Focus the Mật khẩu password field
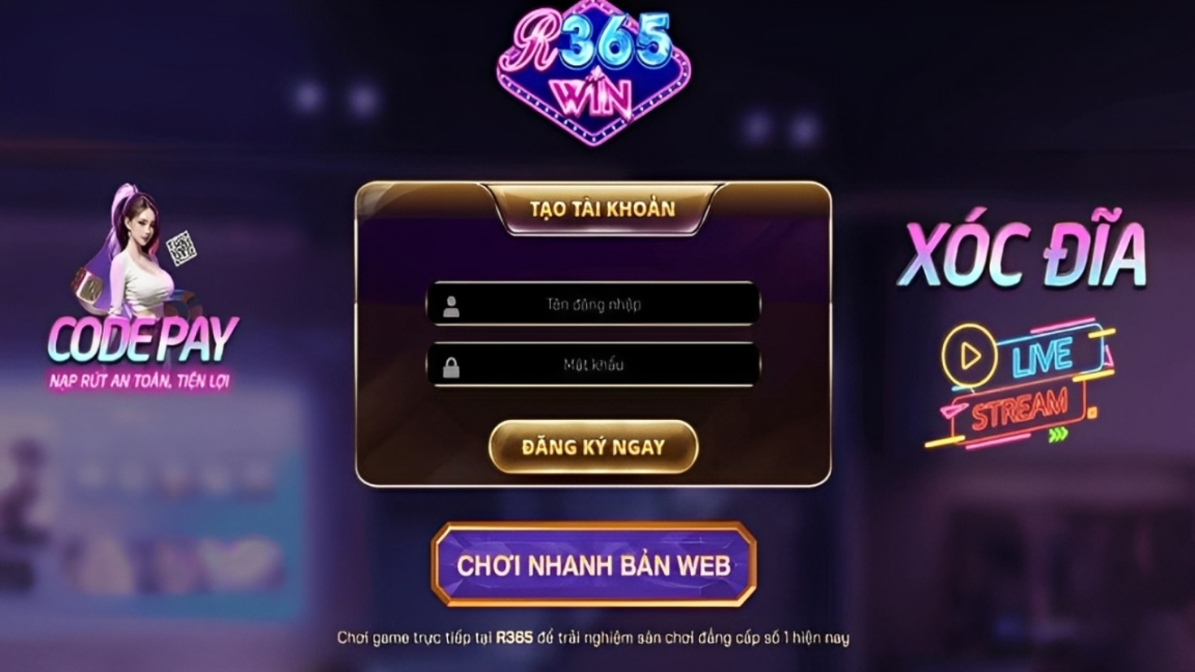This screenshot has height=672, width=1195. [x=593, y=365]
